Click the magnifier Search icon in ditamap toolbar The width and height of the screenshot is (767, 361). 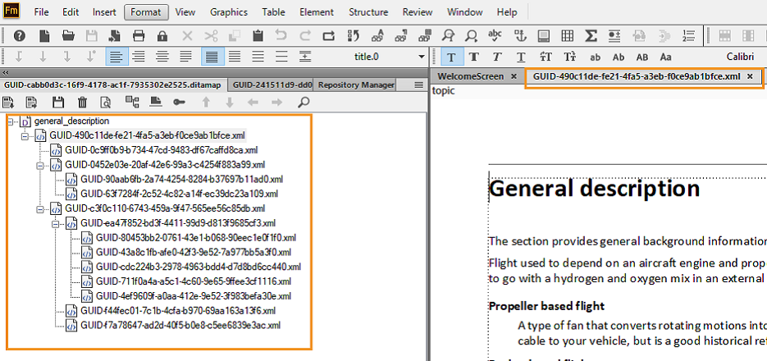[303, 102]
